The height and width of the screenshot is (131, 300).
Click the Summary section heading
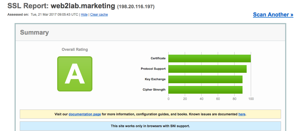tap(34, 32)
